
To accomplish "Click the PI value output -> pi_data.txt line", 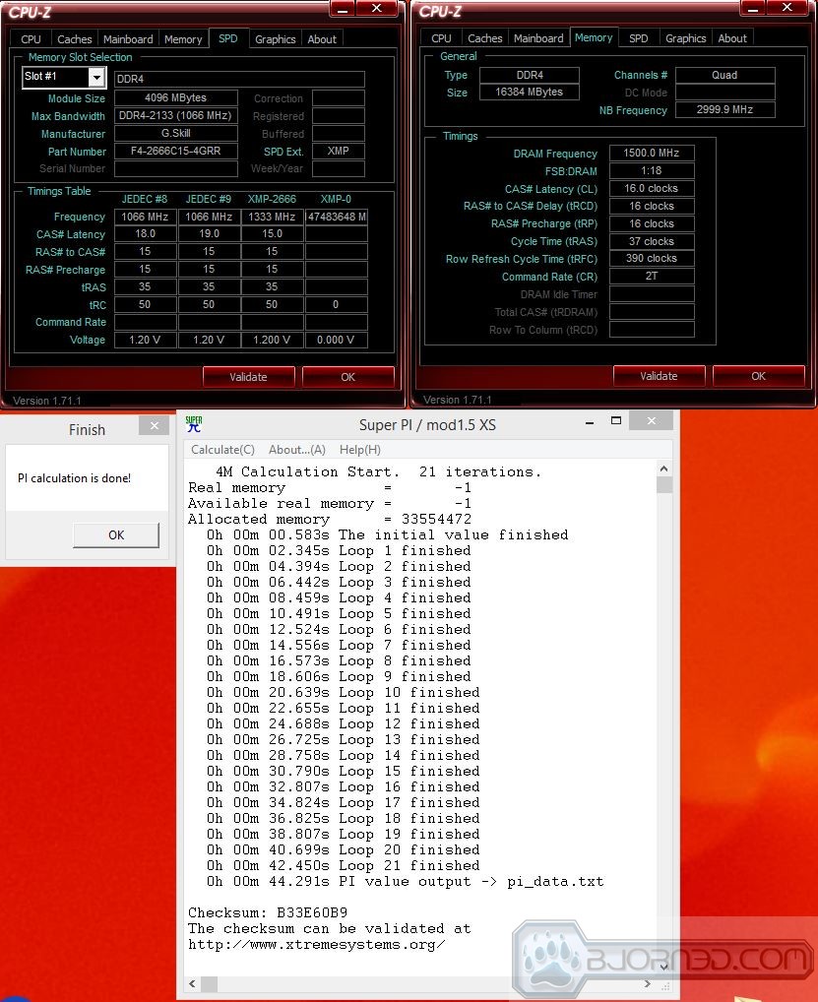I will click(405, 881).
